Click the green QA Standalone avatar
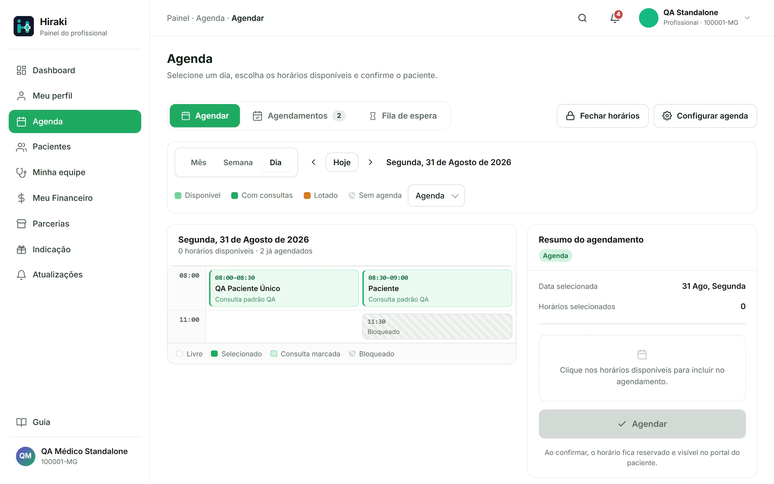The image size is (774, 484). [648, 18]
